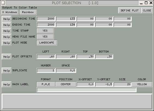
Task: Maximize the PLOT SELECTION window
Action: [x=146, y=3]
